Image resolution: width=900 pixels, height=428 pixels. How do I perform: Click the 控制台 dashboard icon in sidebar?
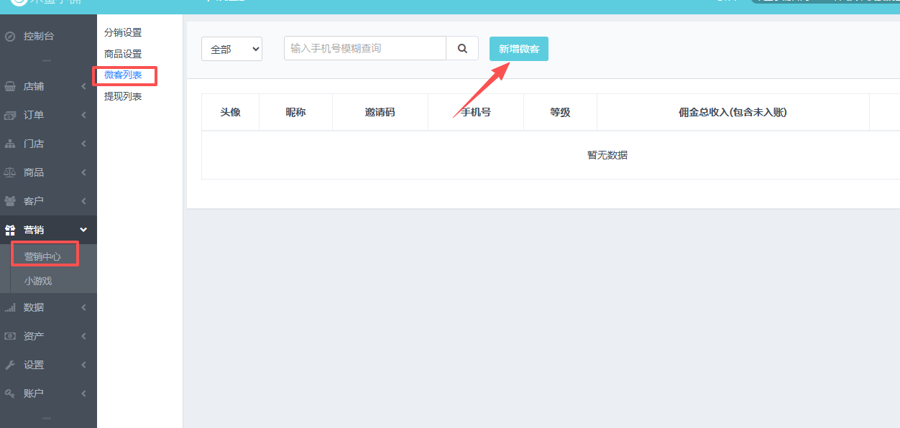coord(10,36)
